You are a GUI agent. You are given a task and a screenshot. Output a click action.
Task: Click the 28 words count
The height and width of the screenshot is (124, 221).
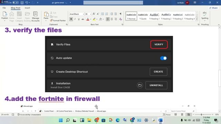(x=5, y=115)
